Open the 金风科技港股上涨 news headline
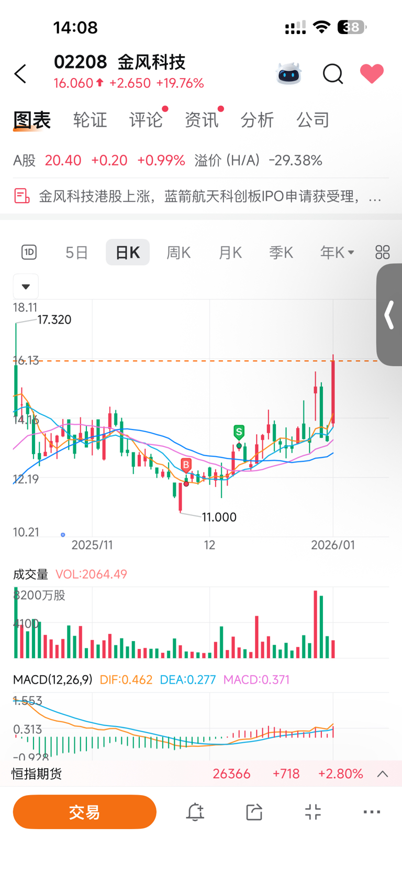Image resolution: width=402 pixels, height=871 pixels. [209, 196]
